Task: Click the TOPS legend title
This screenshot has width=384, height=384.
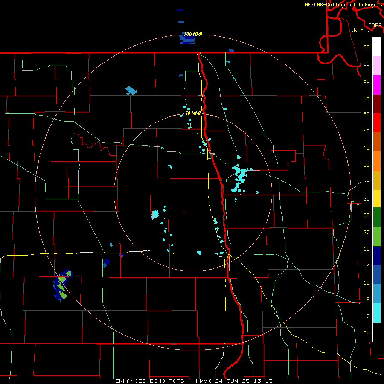Action: tap(375, 26)
